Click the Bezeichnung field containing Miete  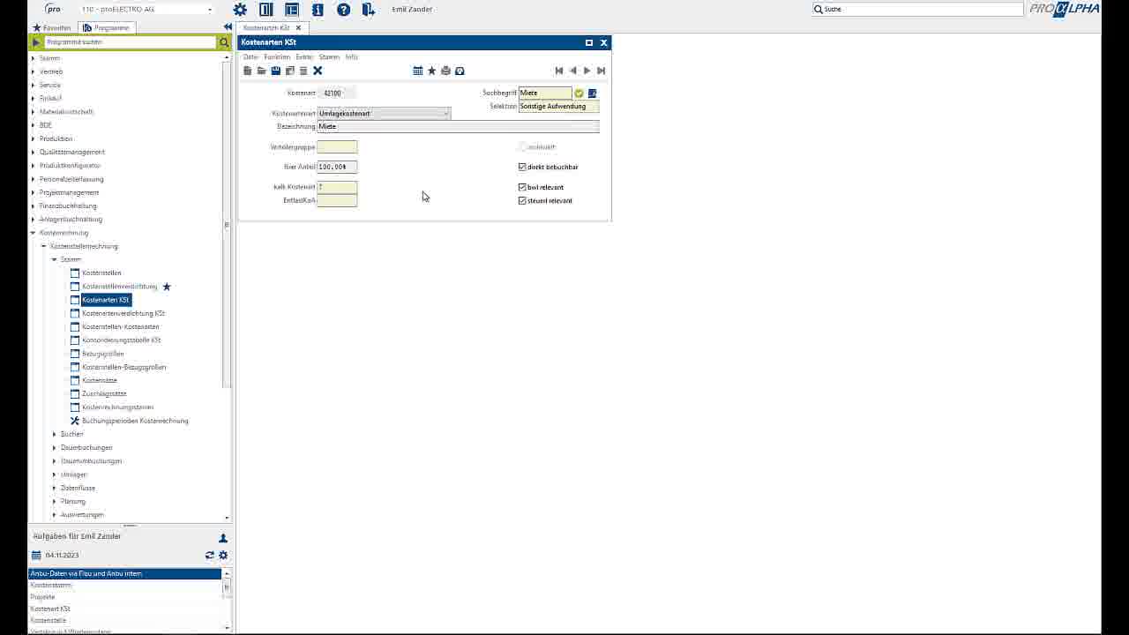tap(458, 126)
